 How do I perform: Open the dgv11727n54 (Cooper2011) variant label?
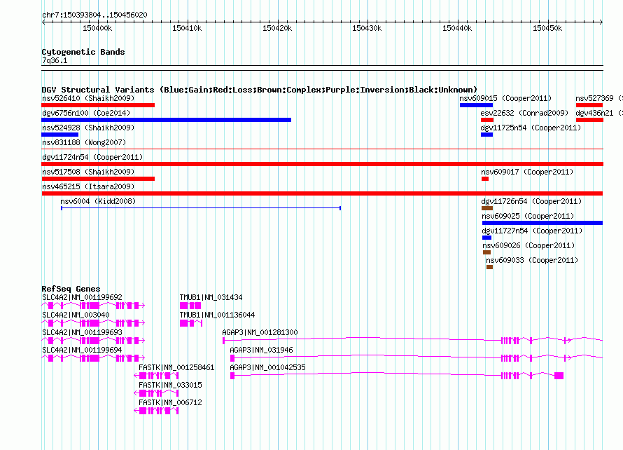pos(533,231)
